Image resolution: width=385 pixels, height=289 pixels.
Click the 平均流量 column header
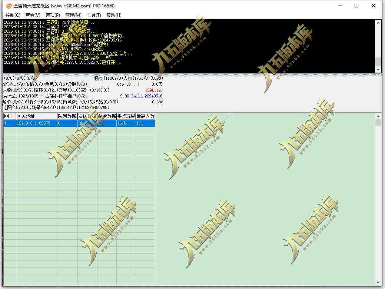point(126,116)
